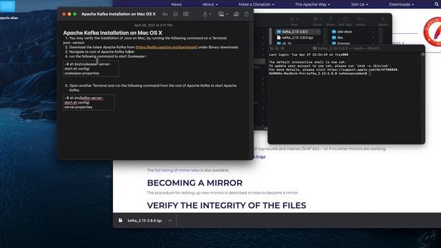Open the About dropdown menu on Apache site
This screenshot has height=248, width=441.
pos(209,4)
